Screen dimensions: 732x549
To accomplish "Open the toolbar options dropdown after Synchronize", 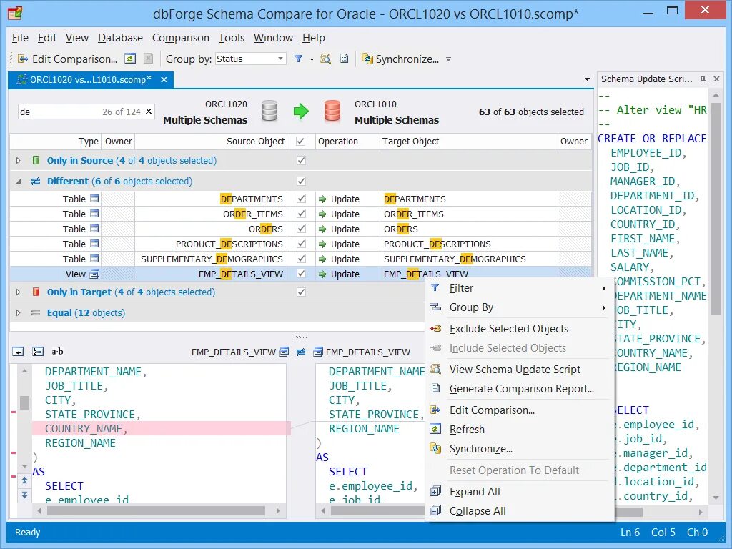I will (449, 59).
